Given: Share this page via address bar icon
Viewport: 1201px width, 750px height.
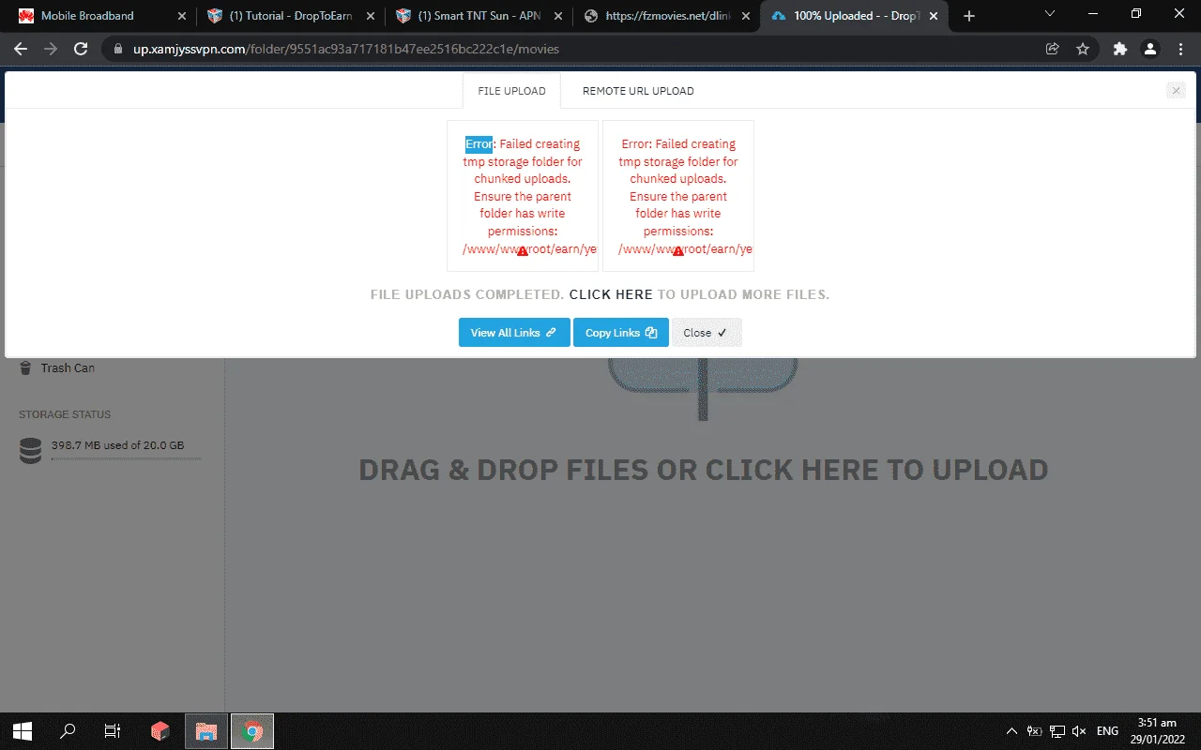Looking at the screenshot, I should click(1053, 49).
